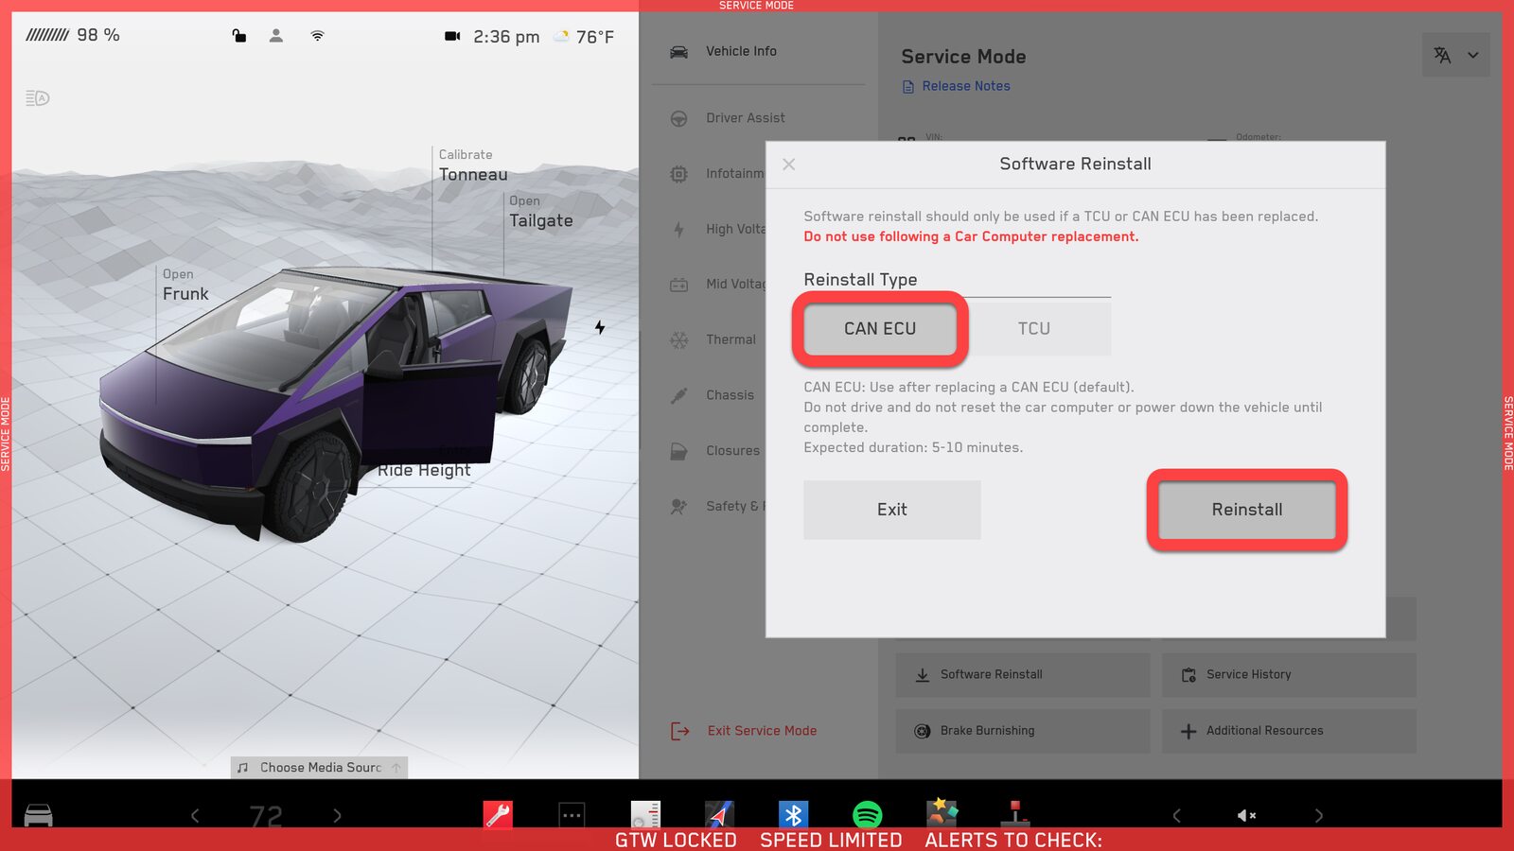Screen dimensions: 1514x851
Task: Open Vehicle Info menu section
Action: click(x=741, y=51)
